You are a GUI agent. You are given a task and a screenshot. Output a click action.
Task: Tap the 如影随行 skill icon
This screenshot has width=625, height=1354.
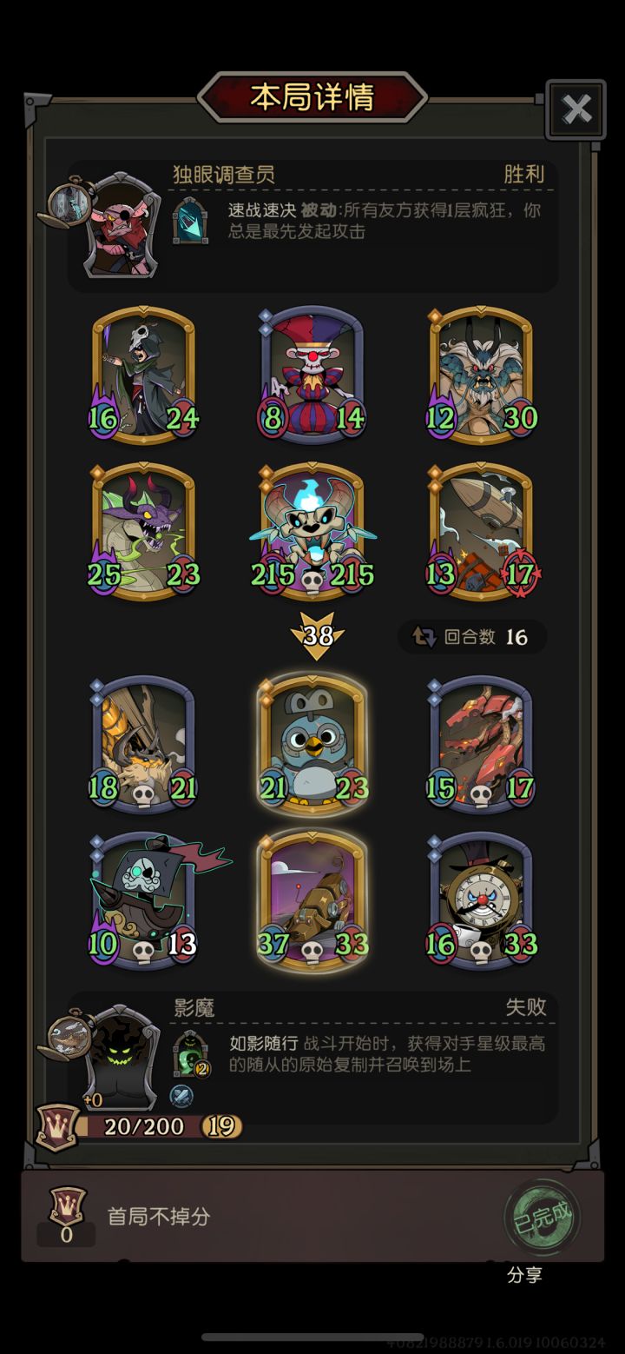pyautogui.click(x=190, y=1053)
